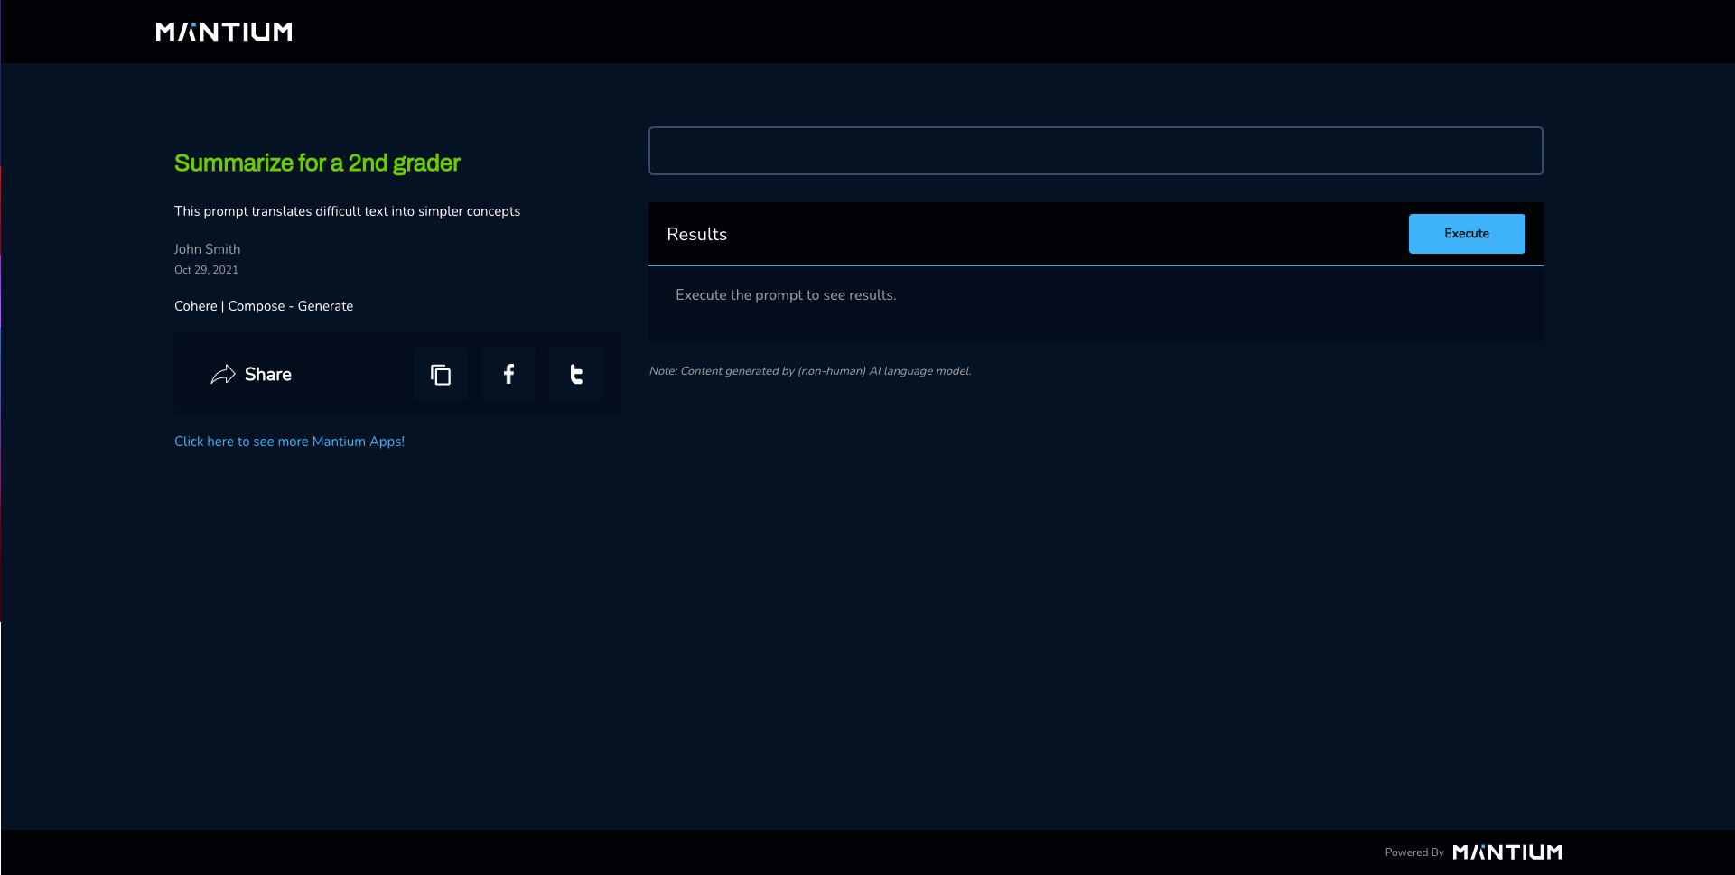
Task: Share the prompt on Twitter
Action: tap(576, 374)
